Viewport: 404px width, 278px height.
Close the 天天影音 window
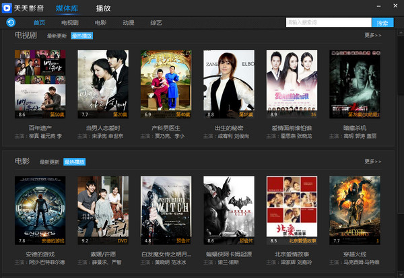tap(395, 5)
